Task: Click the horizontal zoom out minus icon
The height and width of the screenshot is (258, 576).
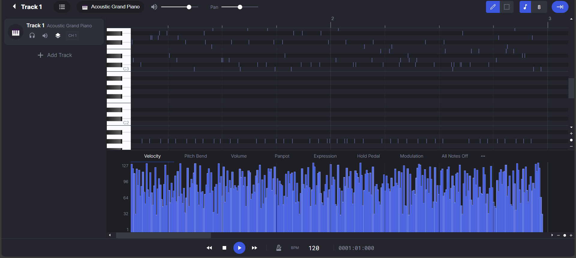Action: coord(558,236)
